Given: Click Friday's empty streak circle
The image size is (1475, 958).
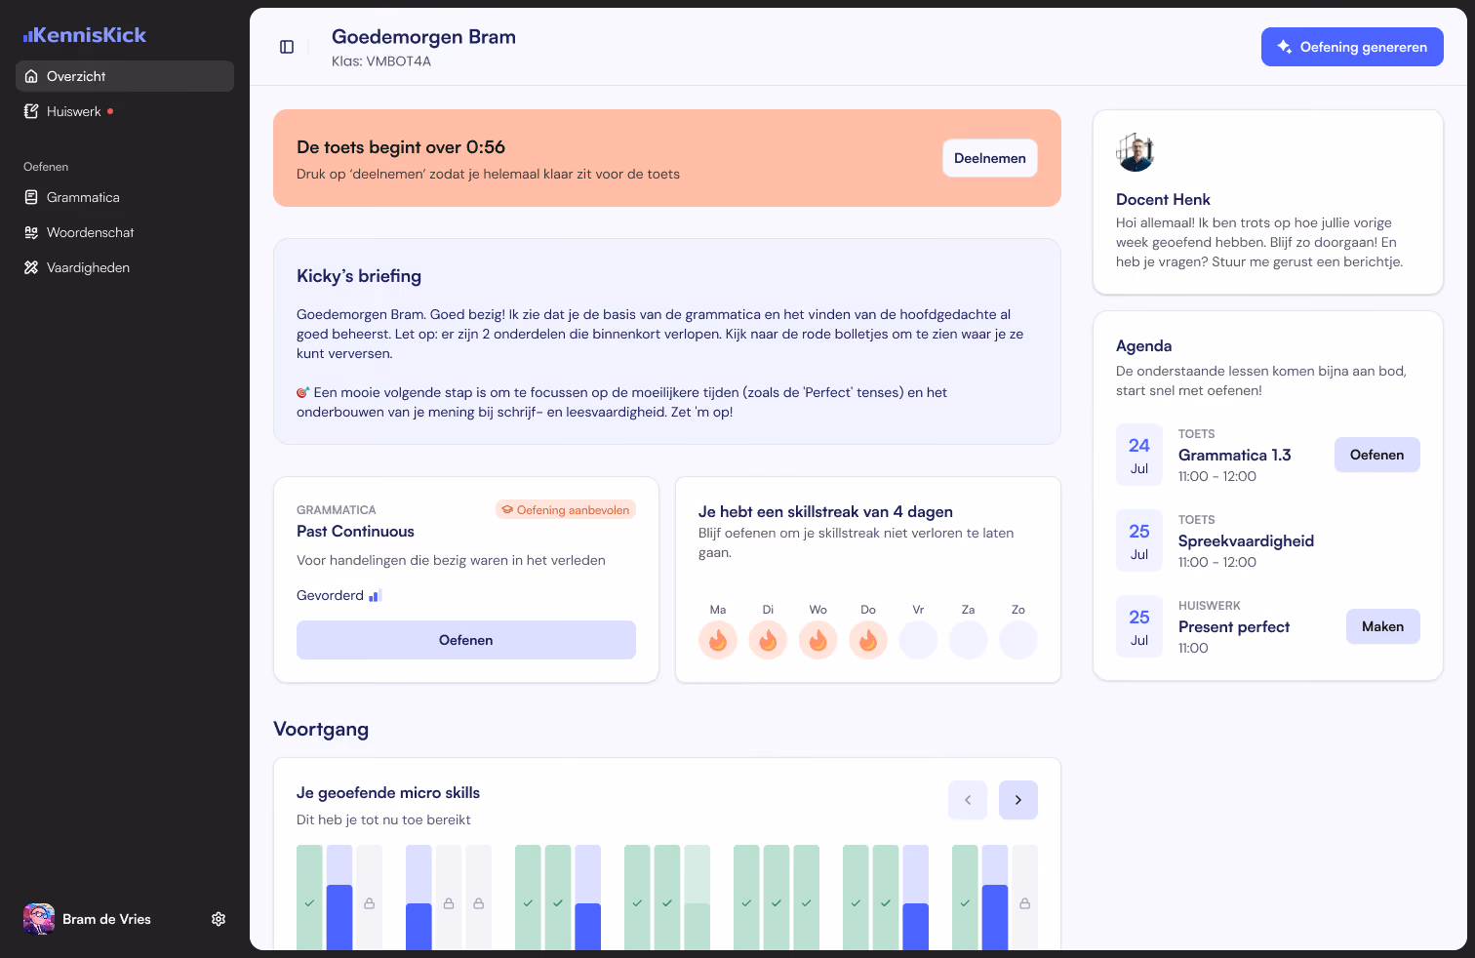Looking at the screenshot, I should click(x=918, y=640).
